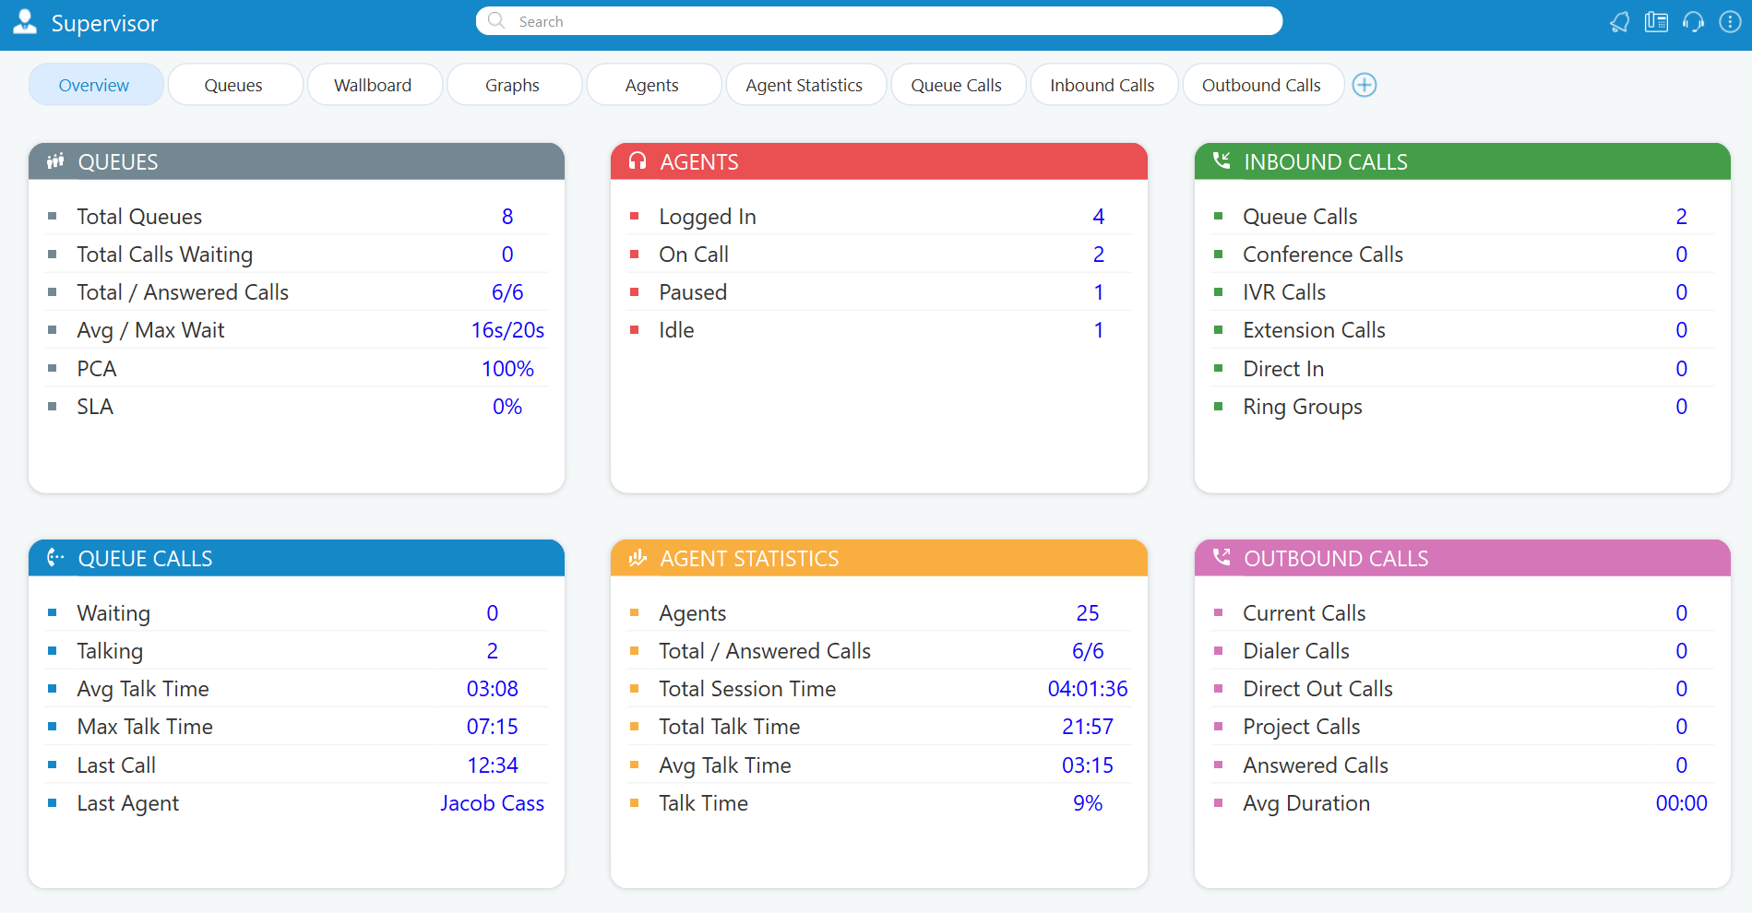Switch to the Queue Calls tab
1752x913 pixels.
tap(958, 85)
